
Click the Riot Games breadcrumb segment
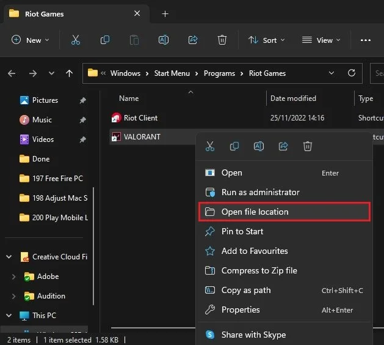coord(267,73)
